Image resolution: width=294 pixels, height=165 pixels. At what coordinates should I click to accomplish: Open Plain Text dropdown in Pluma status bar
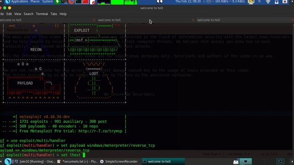coord(211,154)
